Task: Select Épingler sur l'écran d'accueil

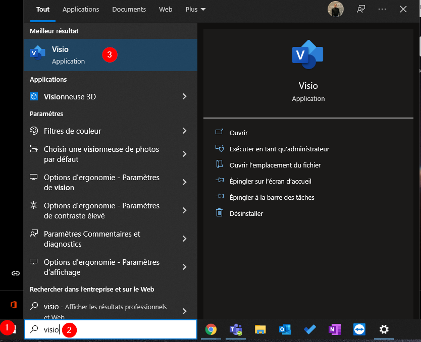Action: click(271, 181)
